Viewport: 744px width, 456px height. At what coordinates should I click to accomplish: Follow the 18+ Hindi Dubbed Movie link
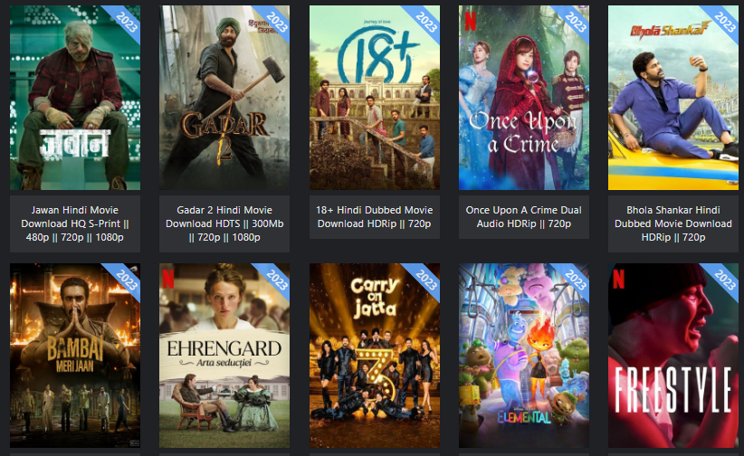tap(375, 217)
